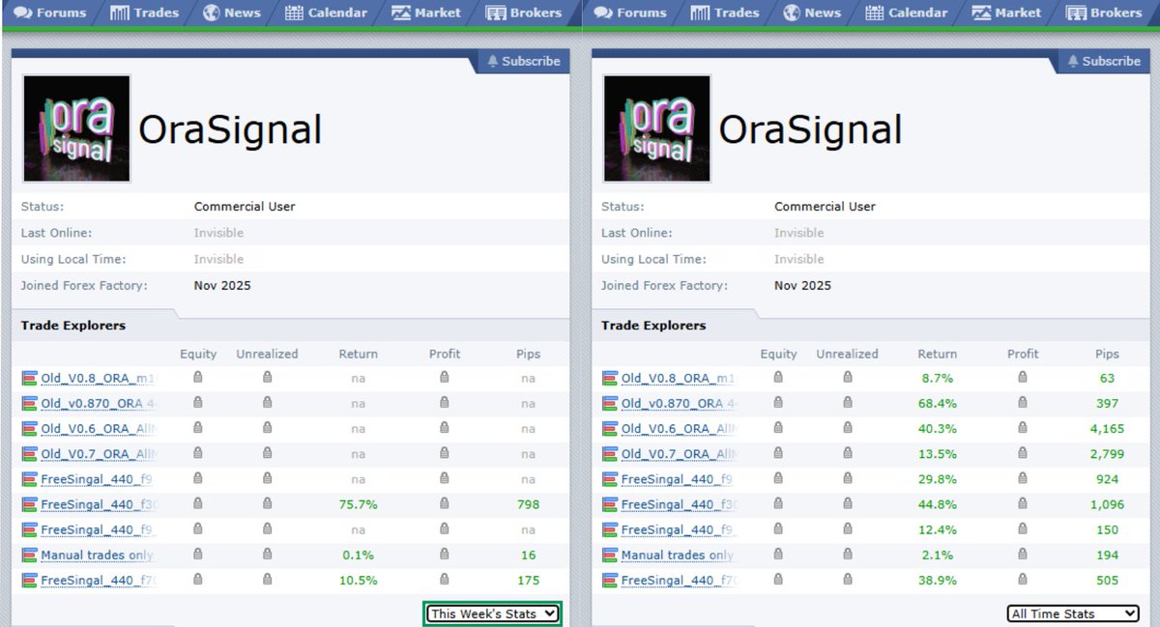Image resolution: width=1160 pixels, height=627 pixels.
Task: Click Subscribe bell button above This Week's Stats profile
Action: coord(523,61)
